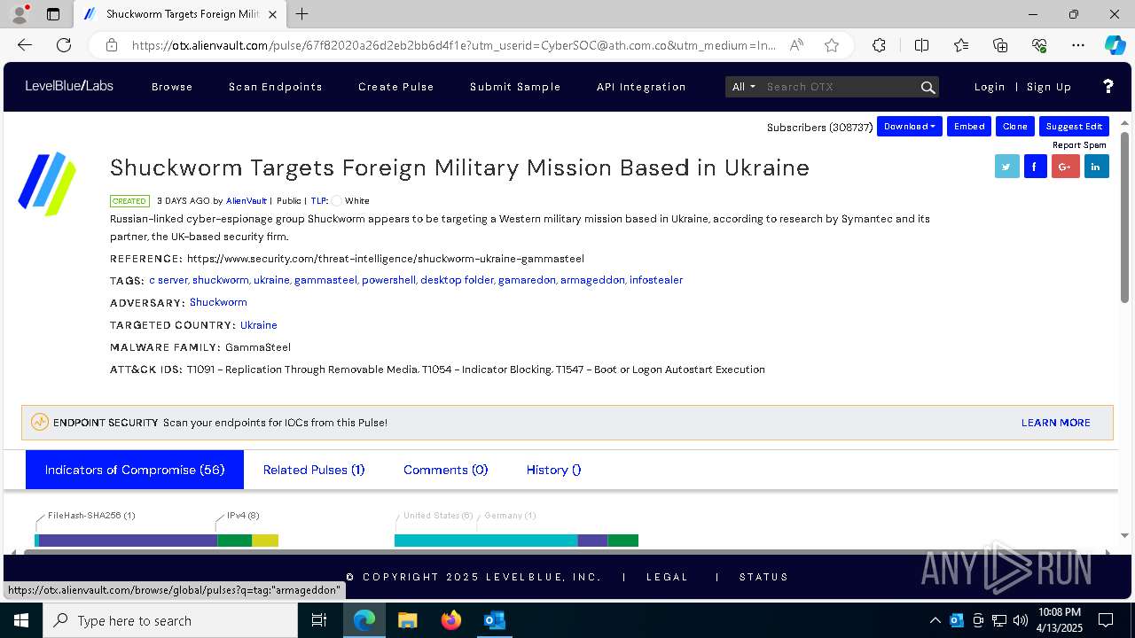
Task: Open Download dropdown button
Action: pos(909,127)
